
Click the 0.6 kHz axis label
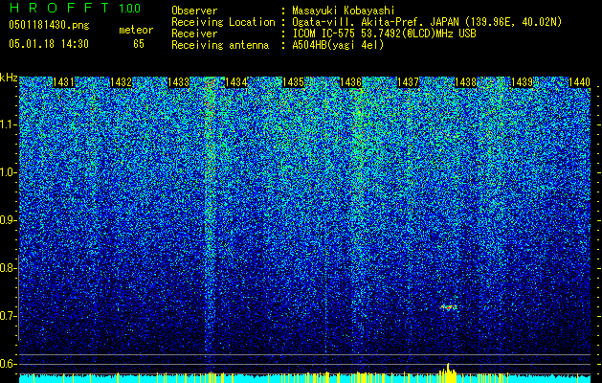coord(8,364)
